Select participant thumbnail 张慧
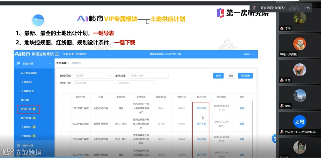 pos(300,71)
